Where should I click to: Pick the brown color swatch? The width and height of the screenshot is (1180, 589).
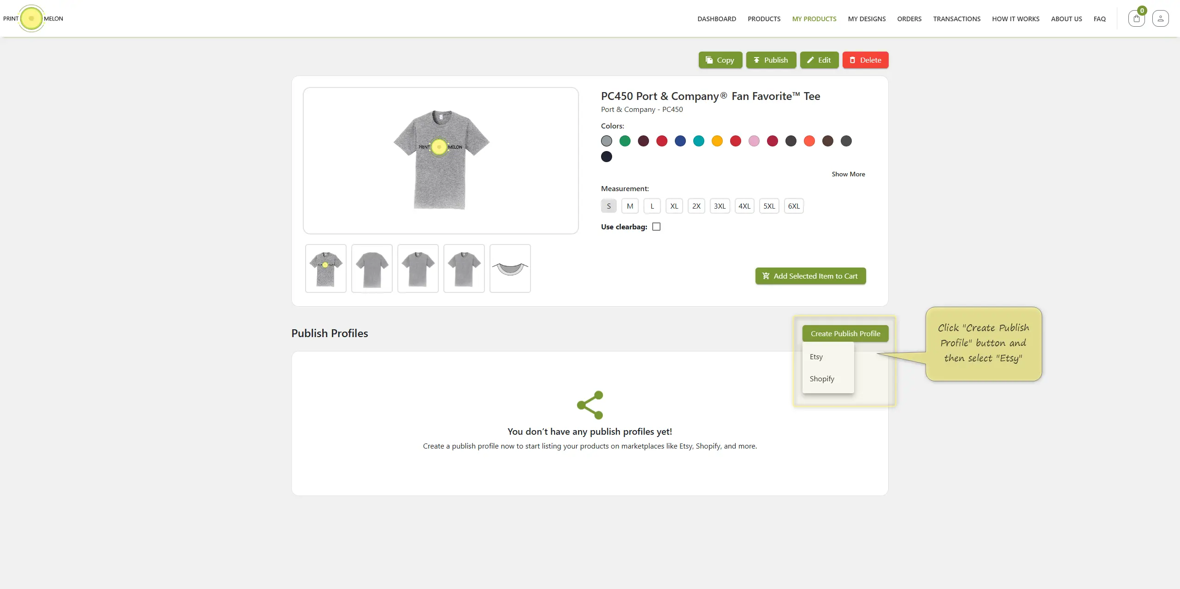click(x=827, y=141)
